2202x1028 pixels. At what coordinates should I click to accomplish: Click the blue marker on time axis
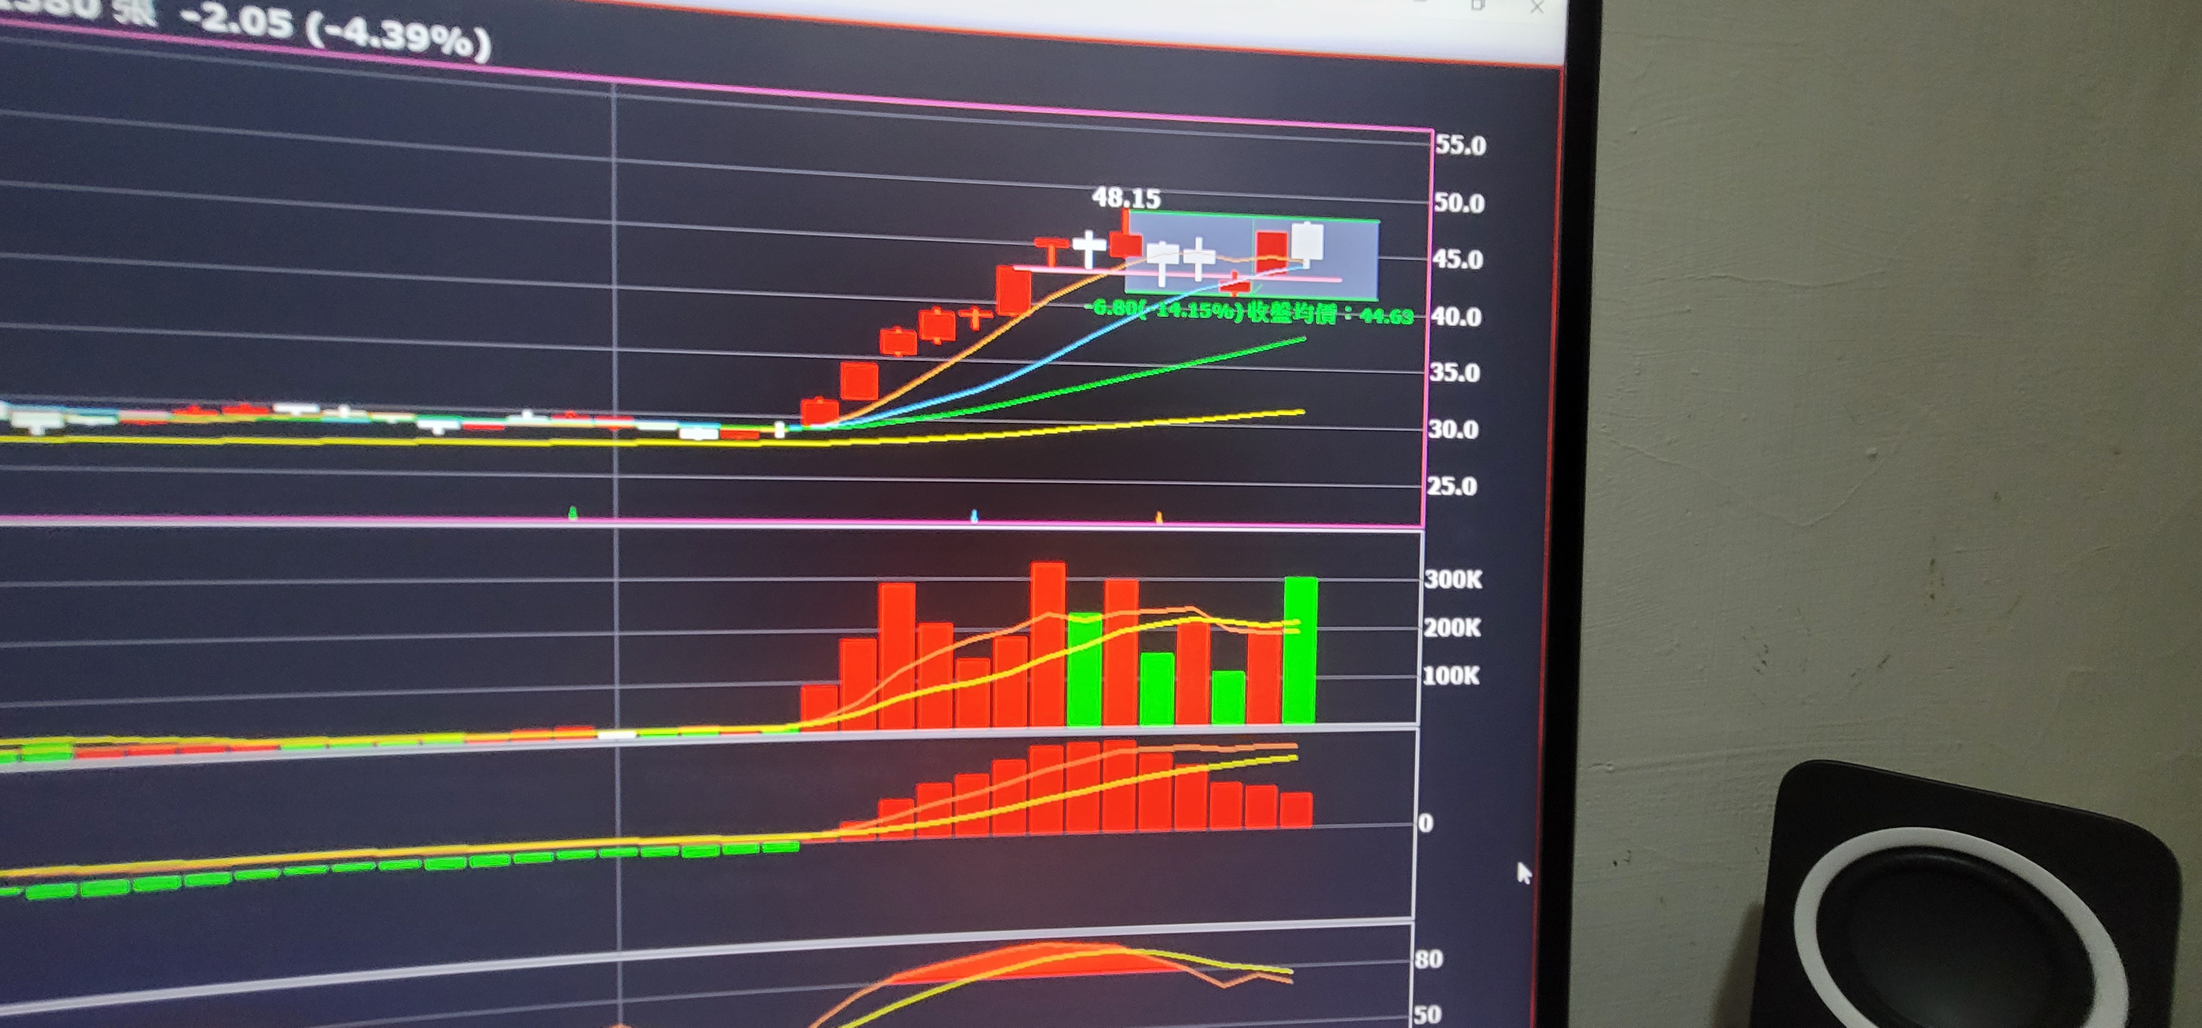click(x=974, y=516)
